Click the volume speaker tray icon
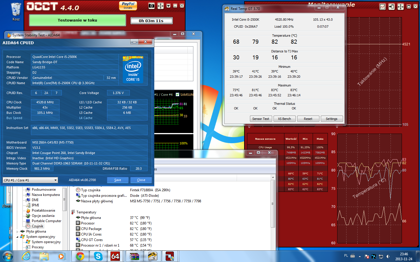Viewport: 420px width, 262px height. pos(388,256)
